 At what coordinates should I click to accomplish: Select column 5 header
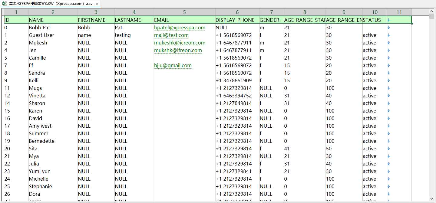(x=184, y=12)
